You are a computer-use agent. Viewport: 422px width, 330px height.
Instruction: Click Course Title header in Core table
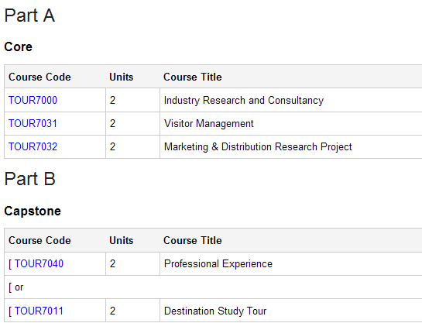pos(193,77)
